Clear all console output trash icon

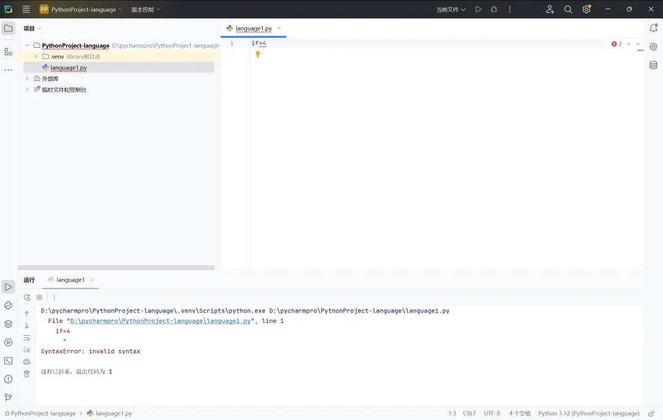(26, 374)
